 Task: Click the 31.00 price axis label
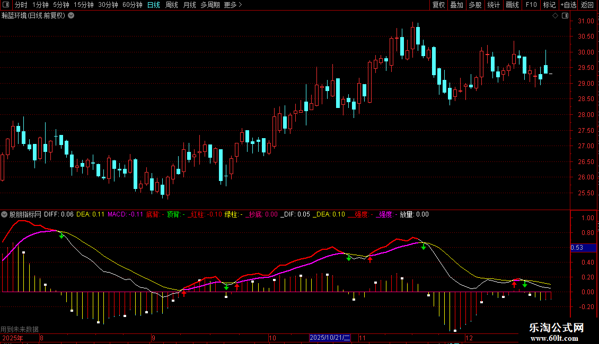click(x=586, y=21)
